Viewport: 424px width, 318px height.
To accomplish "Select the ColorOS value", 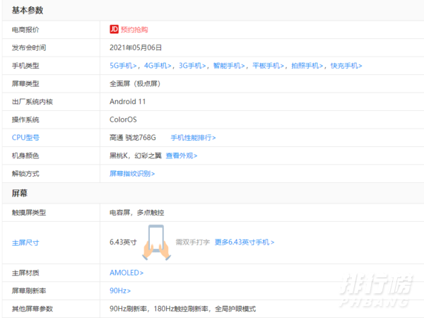I will (123, 119).
